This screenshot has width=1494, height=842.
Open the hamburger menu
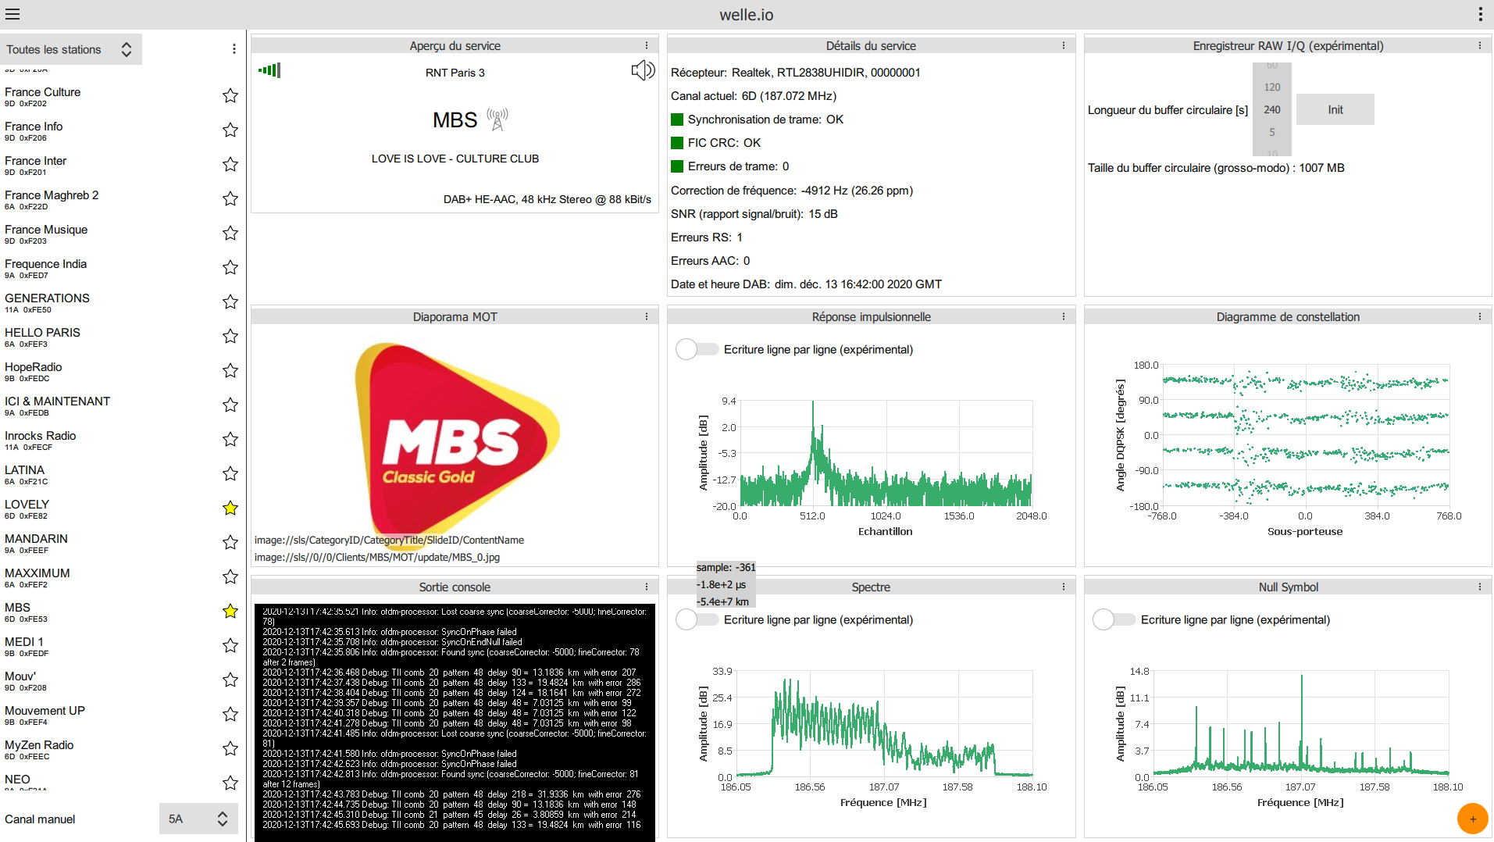click(12, 14)
